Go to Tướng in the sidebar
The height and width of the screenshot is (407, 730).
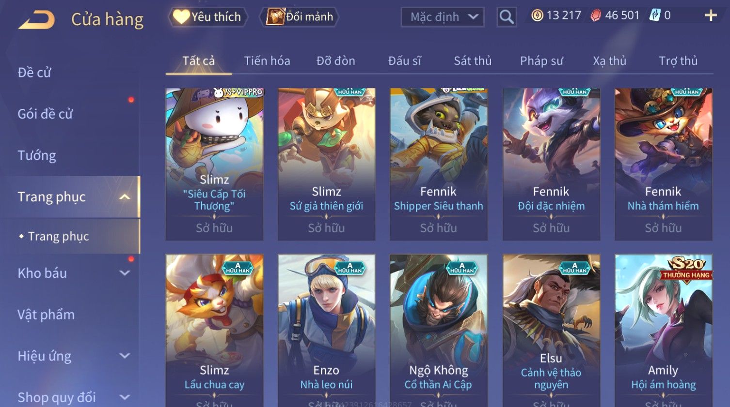(37, 155)
